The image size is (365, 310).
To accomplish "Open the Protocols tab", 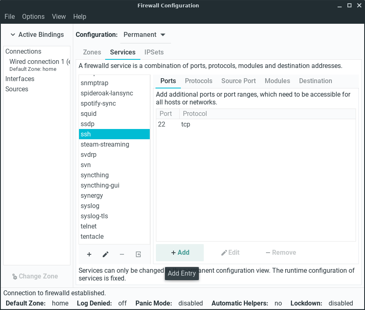I will point(198,81).
